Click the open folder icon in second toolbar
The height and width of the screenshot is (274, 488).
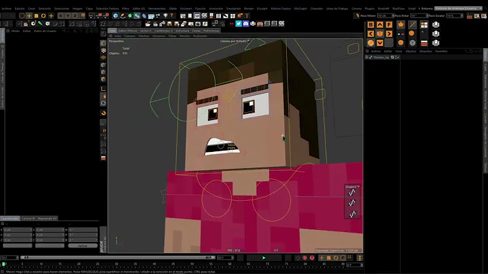148,23
